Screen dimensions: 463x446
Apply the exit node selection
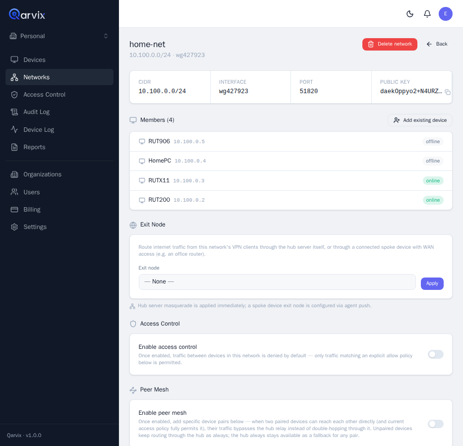click(x=432, y=283)
